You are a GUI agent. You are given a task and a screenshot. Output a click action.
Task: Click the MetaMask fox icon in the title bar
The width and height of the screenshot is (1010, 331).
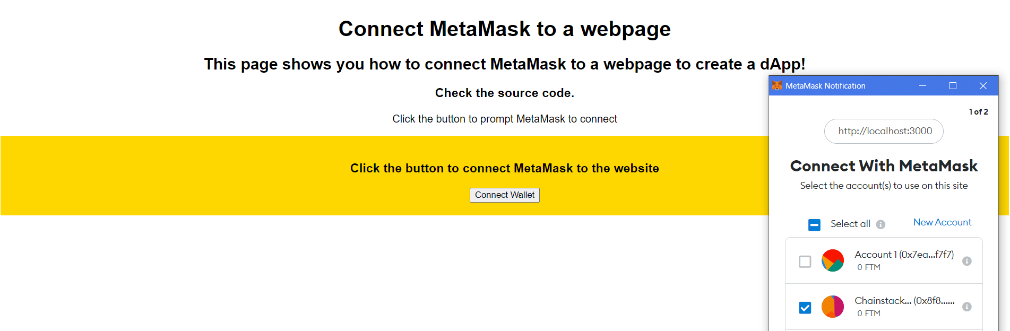[x=777, y=85]
